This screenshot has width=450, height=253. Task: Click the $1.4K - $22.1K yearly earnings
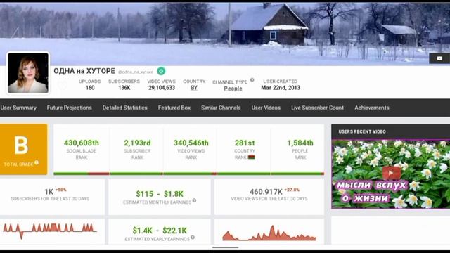tap(160, 231)
